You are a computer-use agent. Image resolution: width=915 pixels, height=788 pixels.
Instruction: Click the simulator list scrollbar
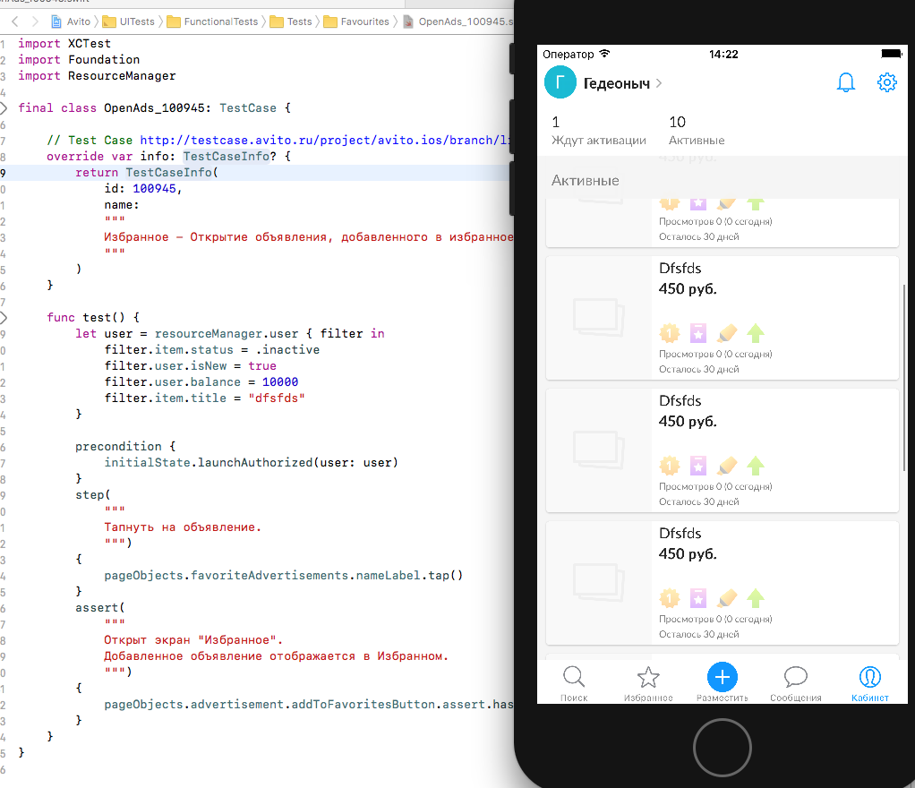click(904, 377)
